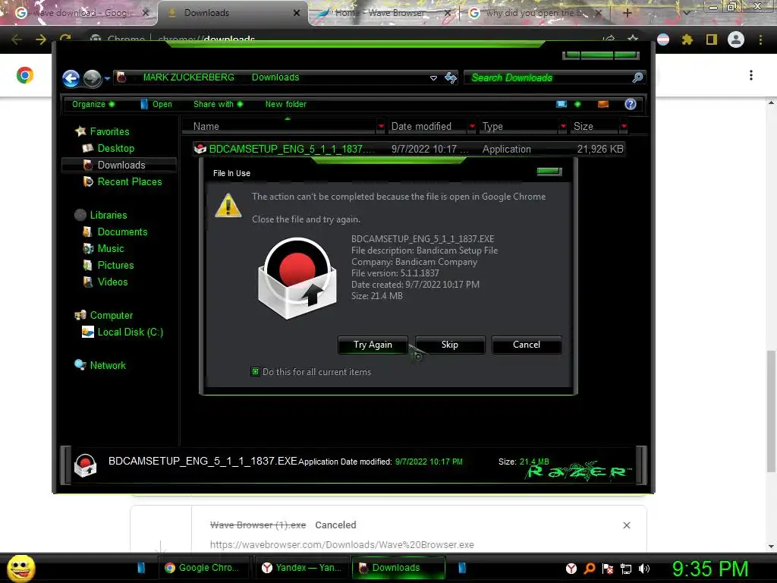This screenshot has height=583, width=777.
Task: Close the Chrome Downloads tab
Action: [297, 13]
